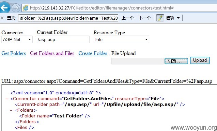
Task: Click the CurrentFolder path="/asp.asp/" line
Action: [x=100, y=105]
